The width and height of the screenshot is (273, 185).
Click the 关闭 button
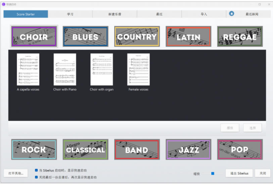(x=263, y=173)
